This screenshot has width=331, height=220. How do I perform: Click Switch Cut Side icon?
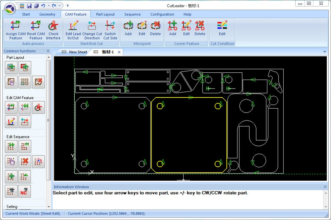110,30
